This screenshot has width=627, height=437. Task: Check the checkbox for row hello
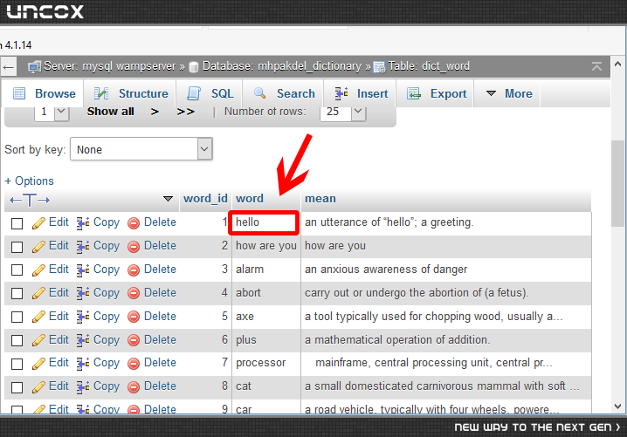tap(17, 223)
